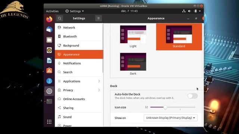Open Ubuntu Software store icon

pyautogui.click(x=49, y=71)
